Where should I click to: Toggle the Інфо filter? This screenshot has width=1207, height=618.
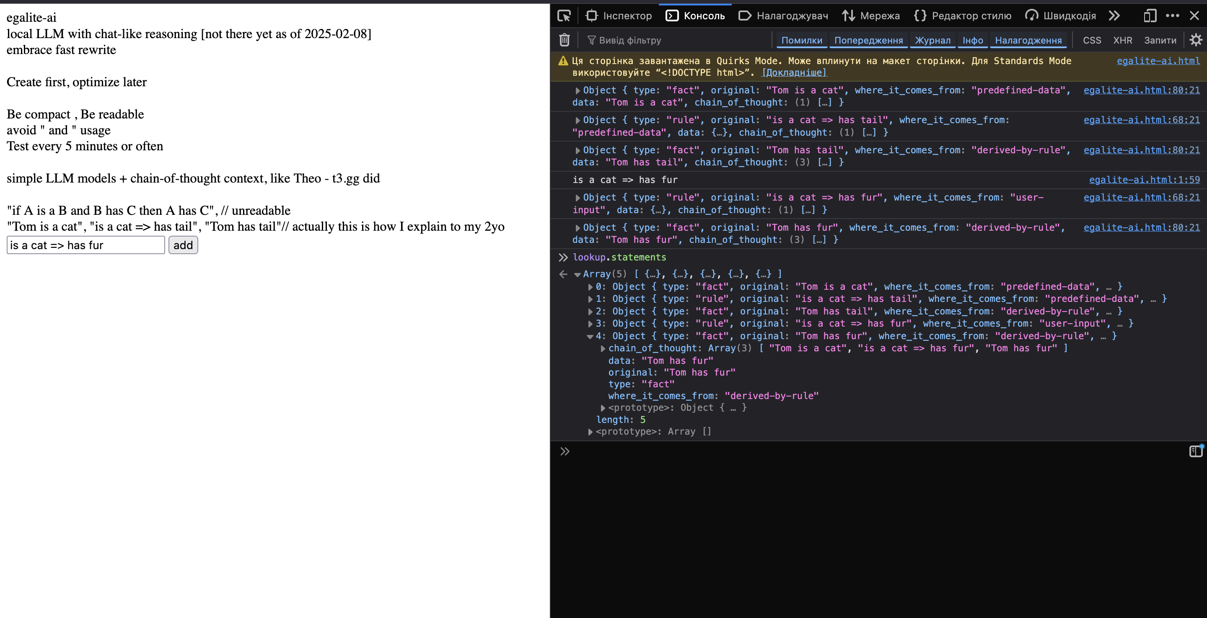pos(973,40)
